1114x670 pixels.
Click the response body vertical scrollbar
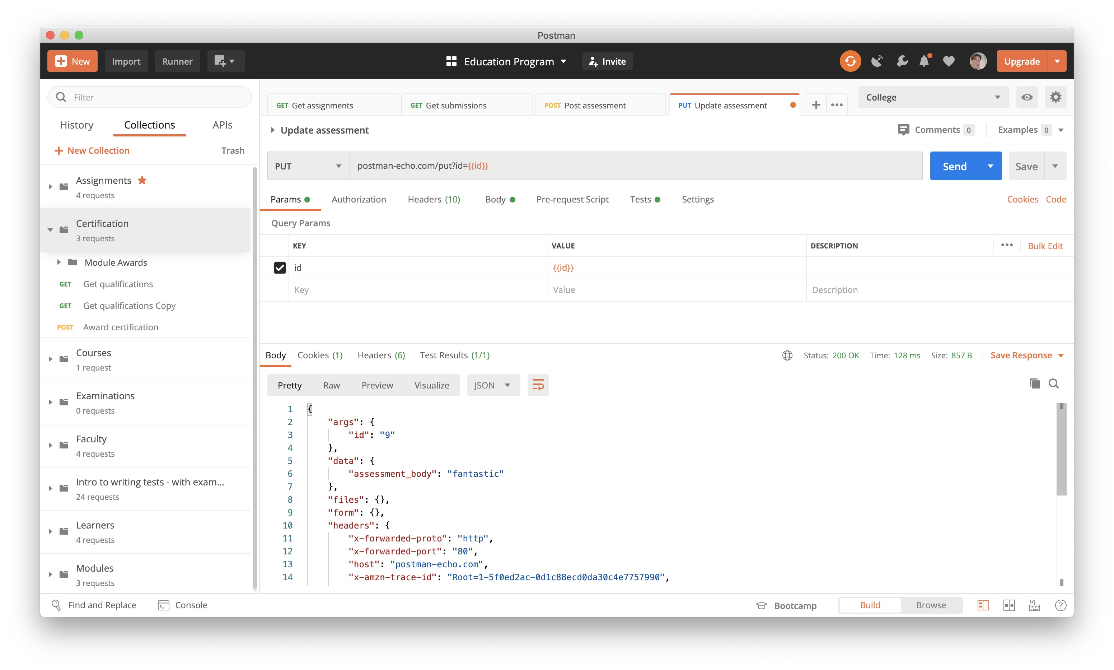(x=1061, y=449)
